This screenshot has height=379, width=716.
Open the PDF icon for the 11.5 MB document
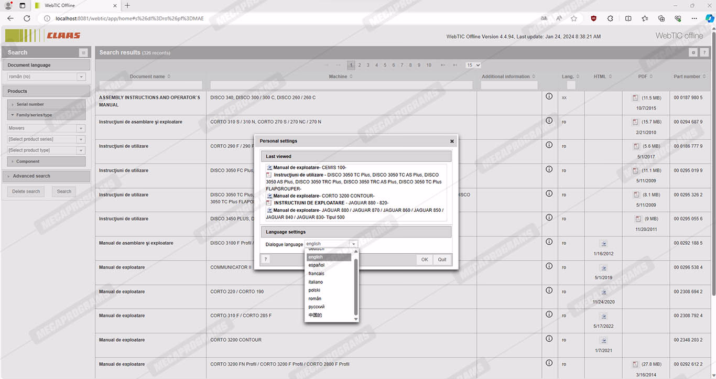coord(635,98)
